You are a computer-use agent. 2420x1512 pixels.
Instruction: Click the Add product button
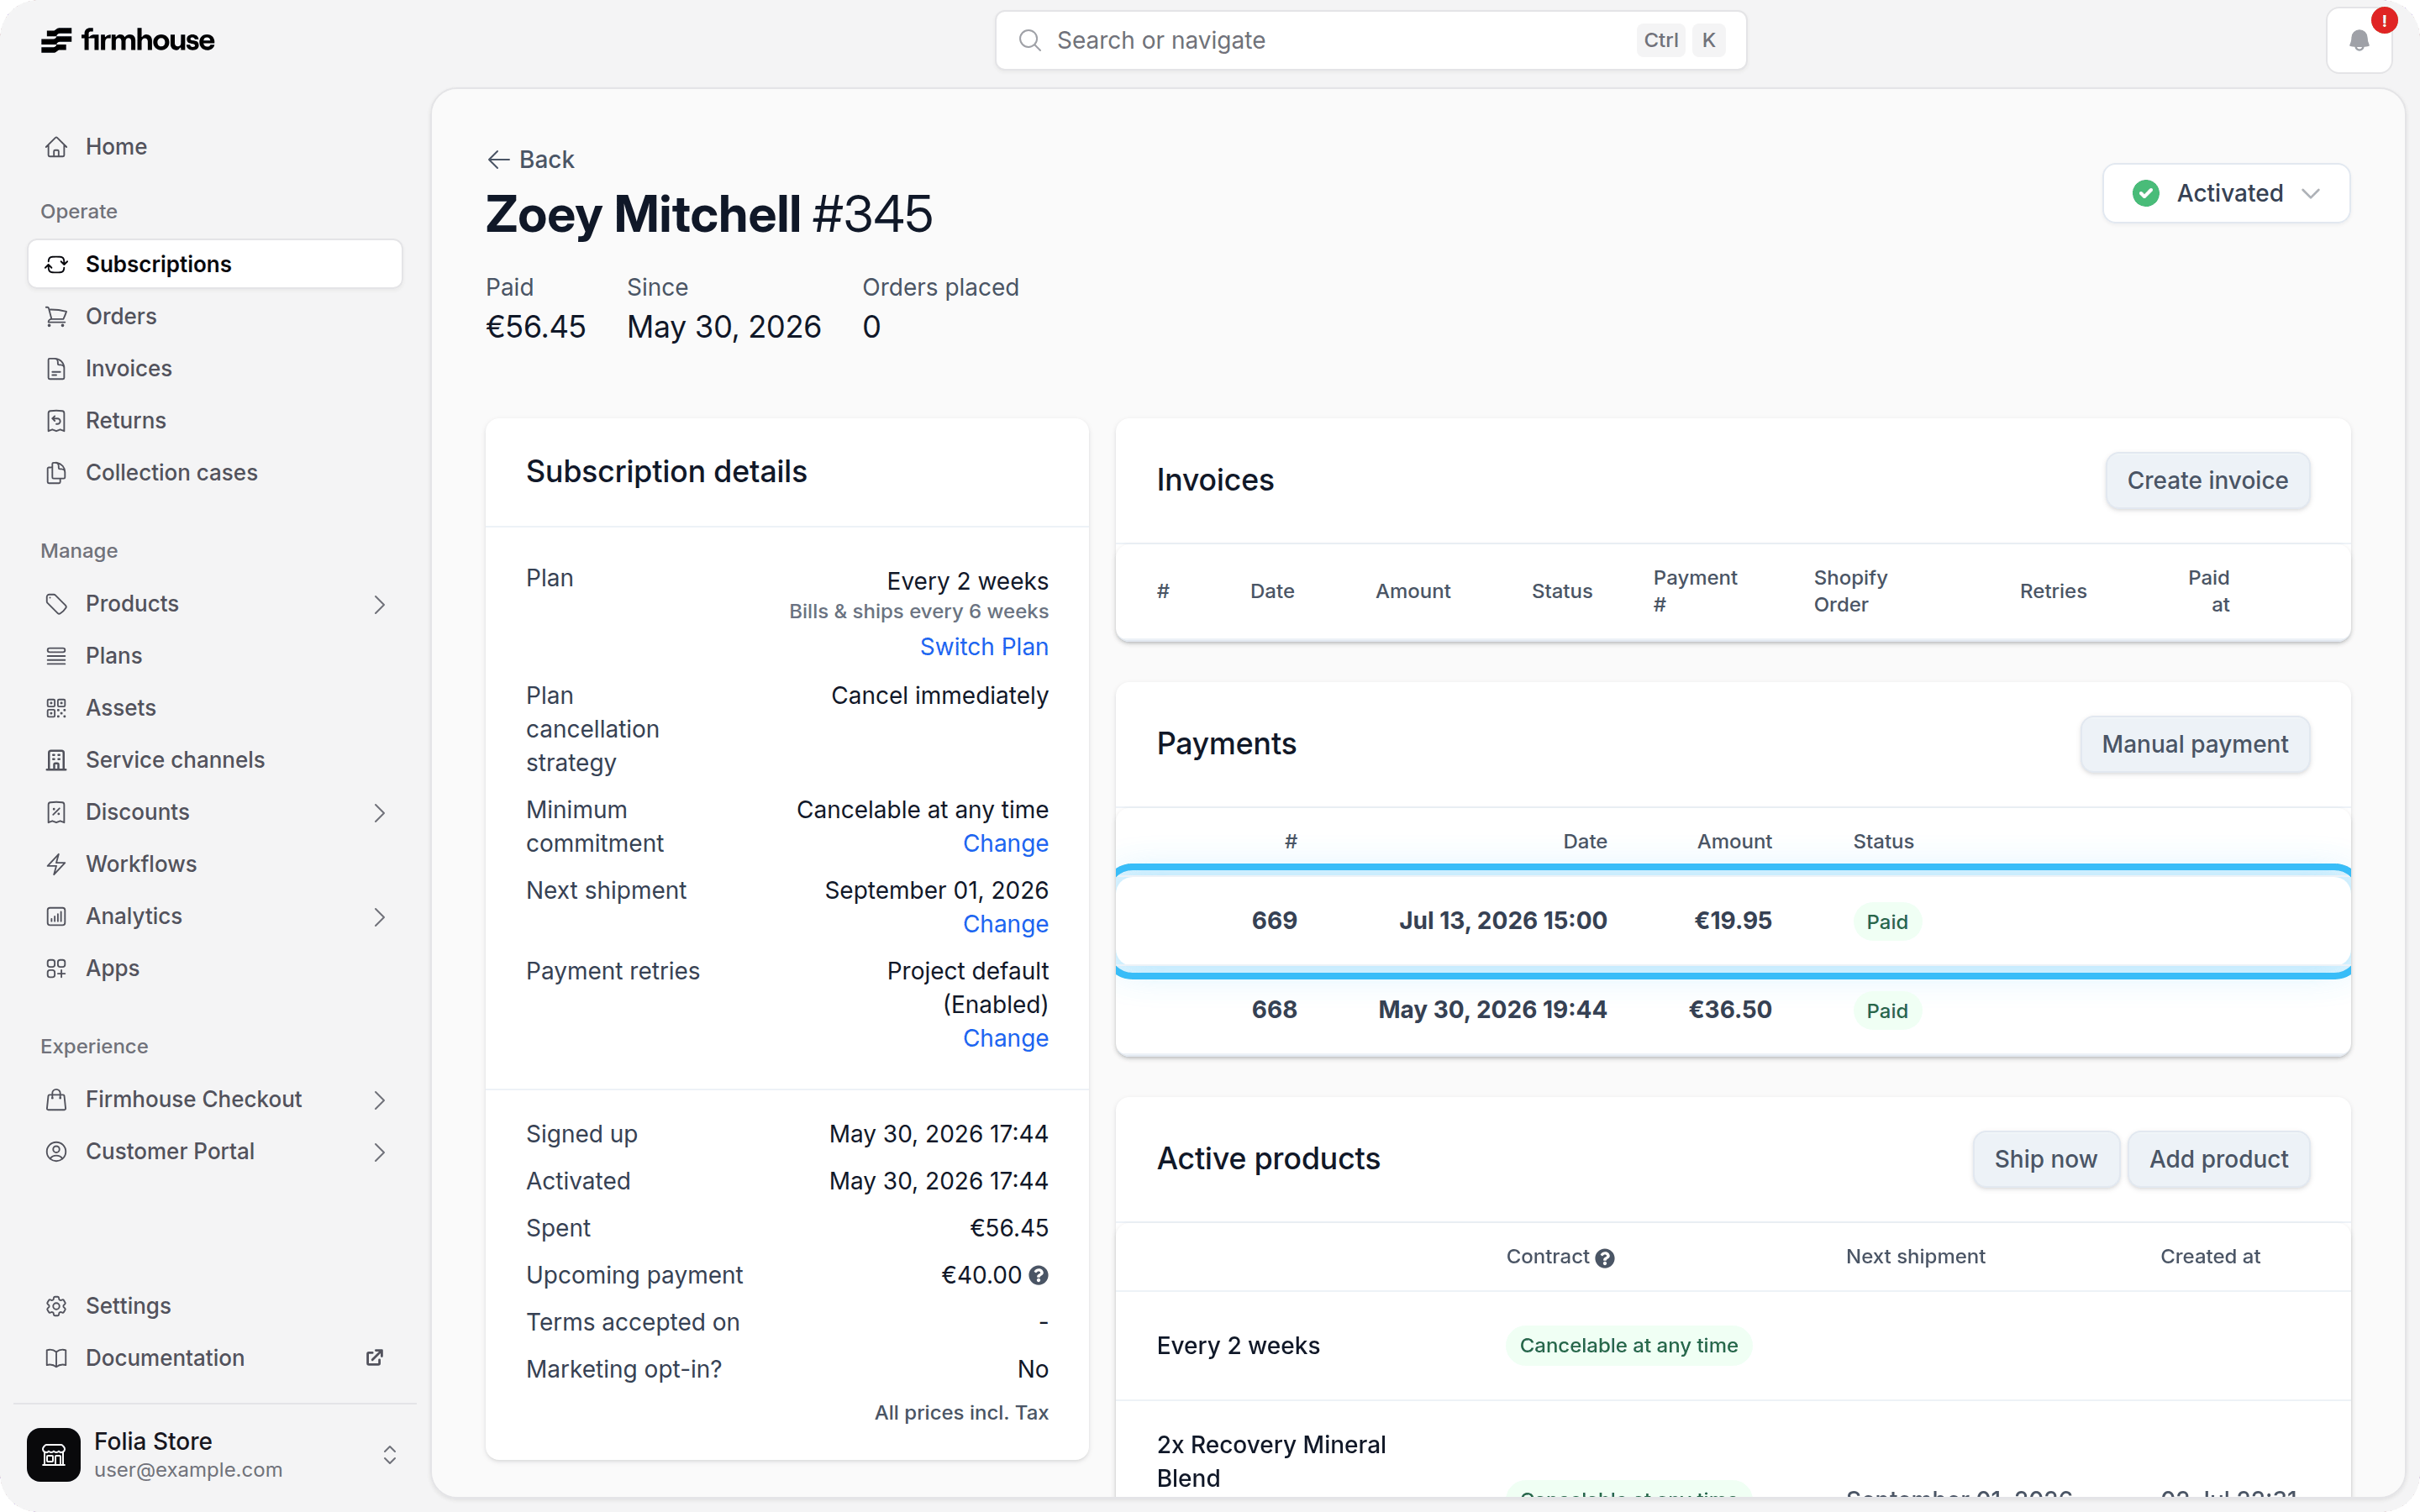click(2218, 1159)
